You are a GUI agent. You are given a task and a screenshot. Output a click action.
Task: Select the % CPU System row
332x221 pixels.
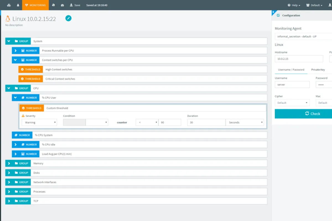(139, 135)
